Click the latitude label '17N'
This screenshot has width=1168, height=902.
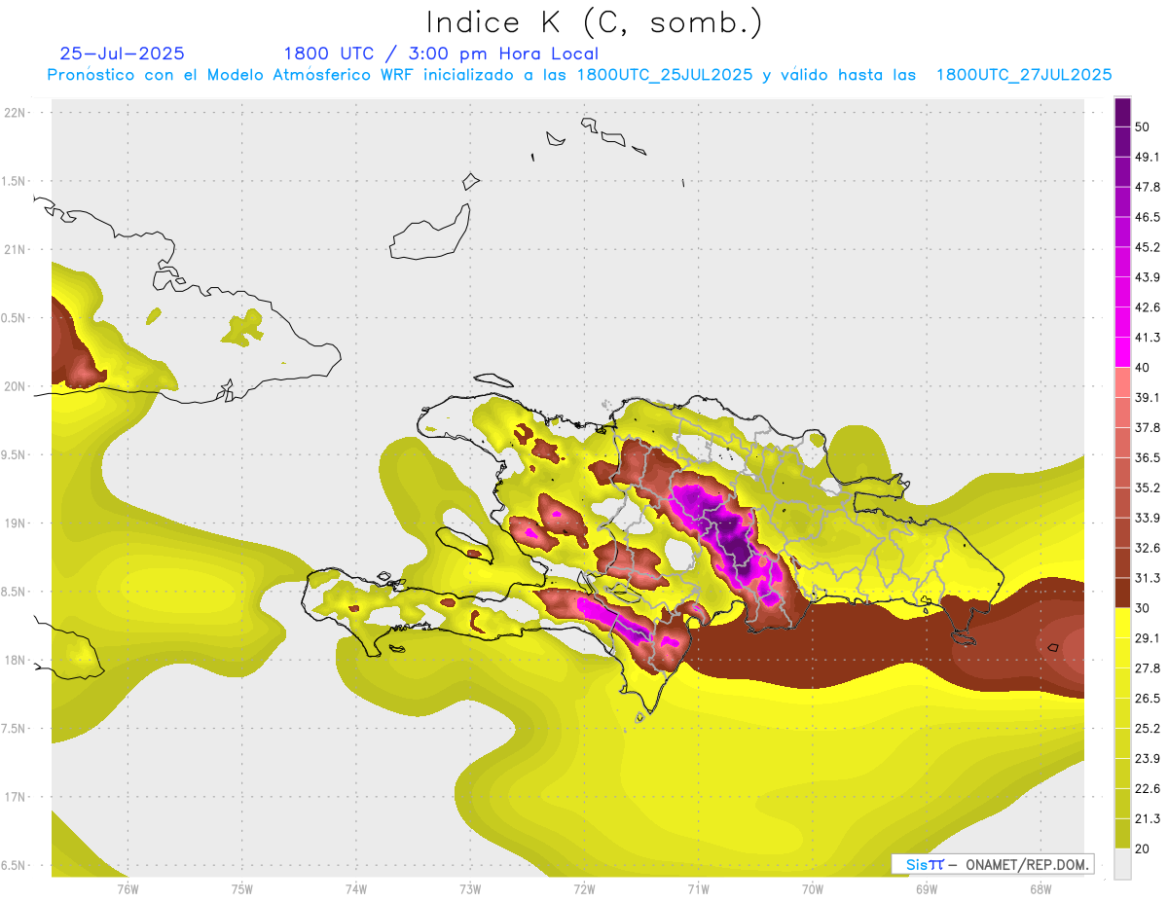[x=15, y=797]
